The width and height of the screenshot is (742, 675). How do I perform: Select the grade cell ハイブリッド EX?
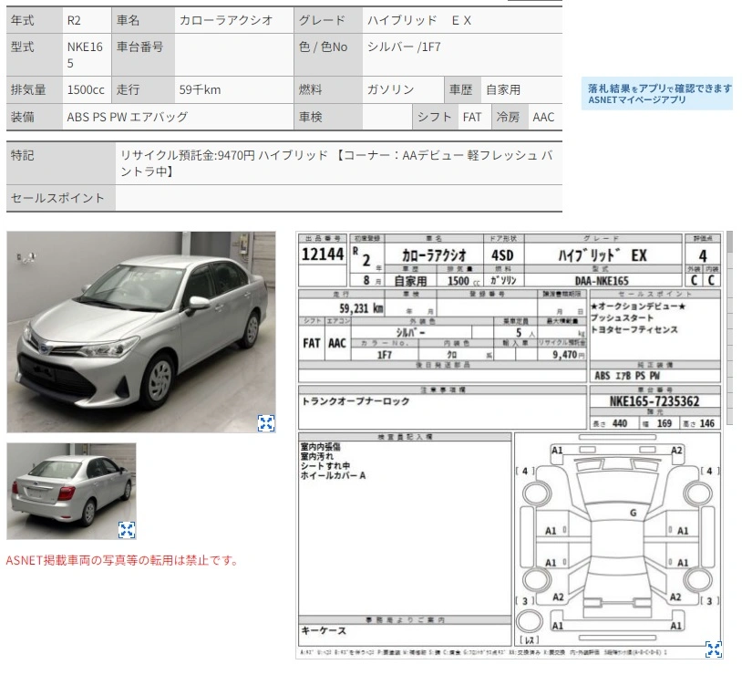(462, 20)
